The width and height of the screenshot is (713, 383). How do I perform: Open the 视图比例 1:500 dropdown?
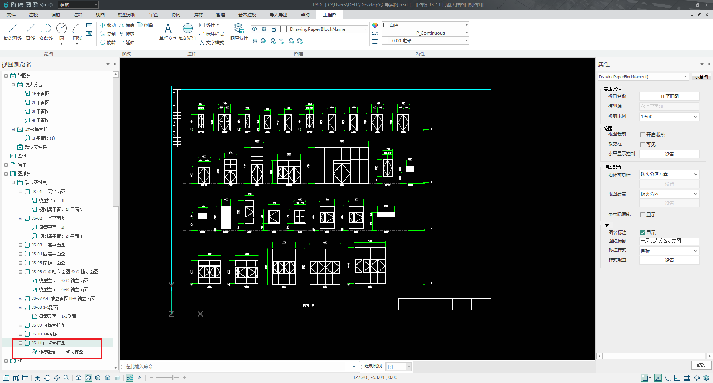click(669, 117)
